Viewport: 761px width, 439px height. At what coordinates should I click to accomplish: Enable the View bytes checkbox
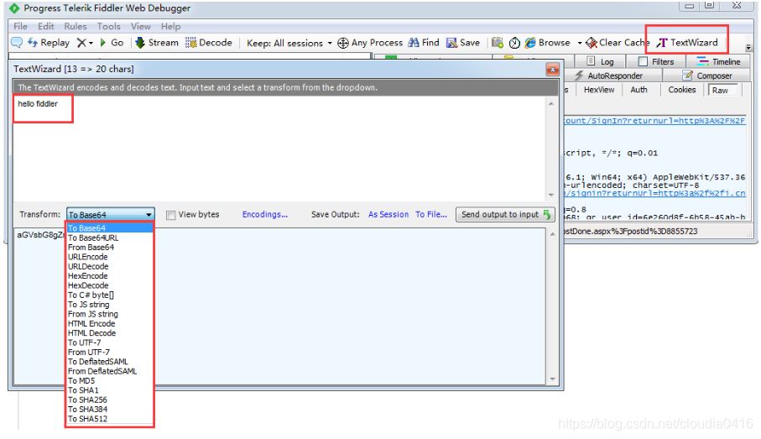pyautogui.click(x=171, y=215)
